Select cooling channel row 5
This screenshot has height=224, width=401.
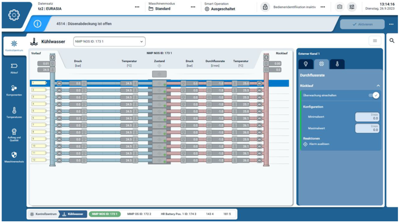39,111
